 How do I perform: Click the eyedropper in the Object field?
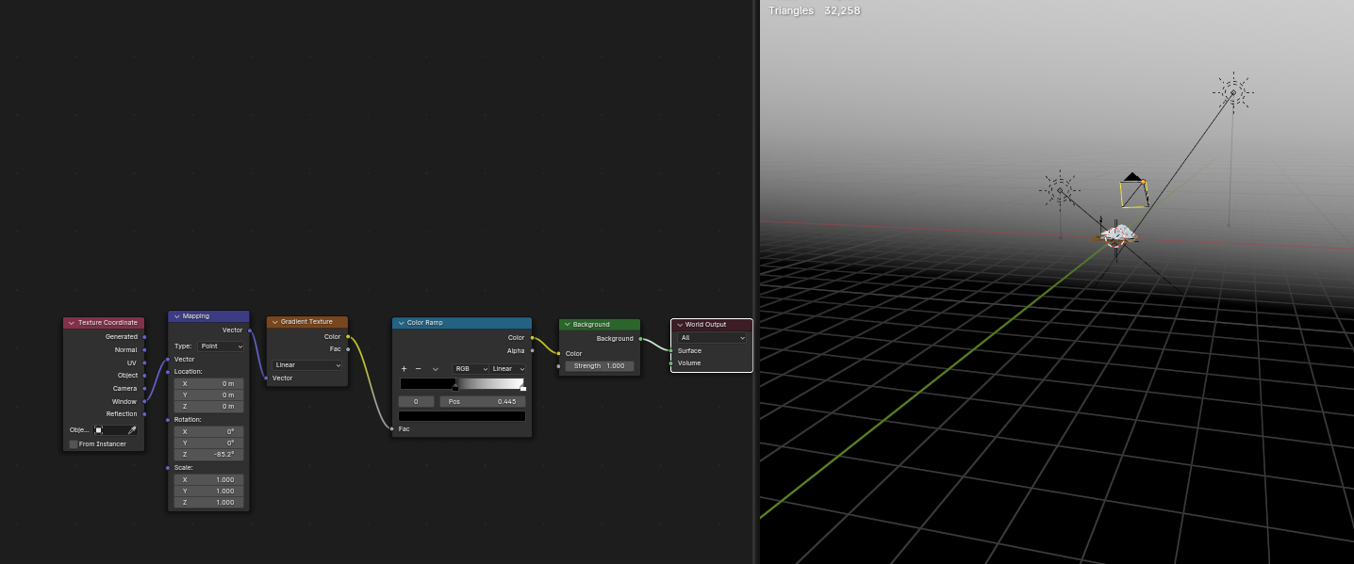132,430
